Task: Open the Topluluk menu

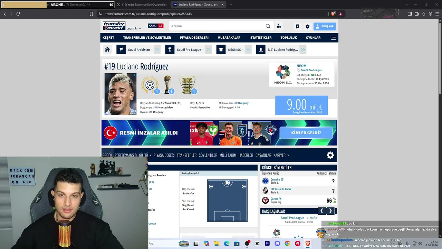Action: click(289, 38)
